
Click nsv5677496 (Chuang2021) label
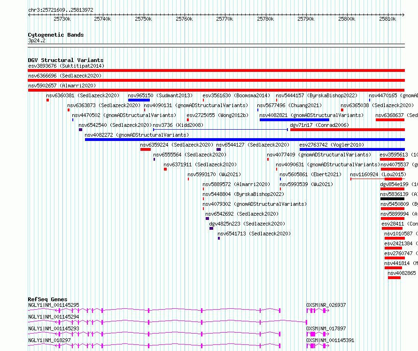pyautogui.click(x=289, y=105)
